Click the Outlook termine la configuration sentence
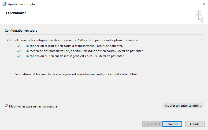The height and width of the screenshot is (130, 208). click(73, 40)
